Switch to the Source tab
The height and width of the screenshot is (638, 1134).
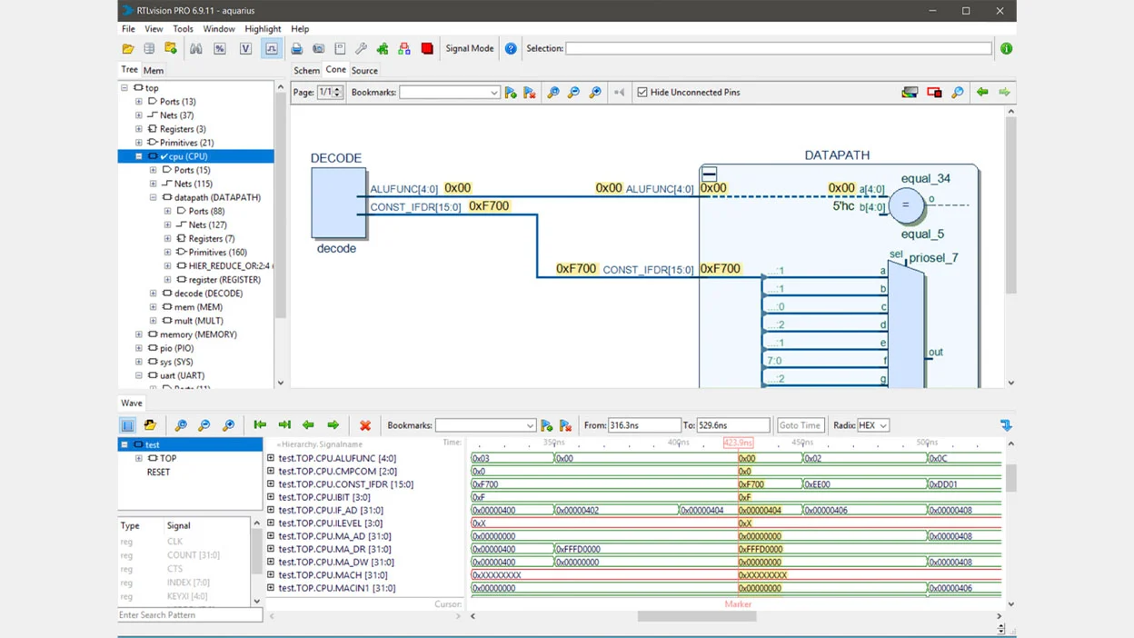[364, 70]
